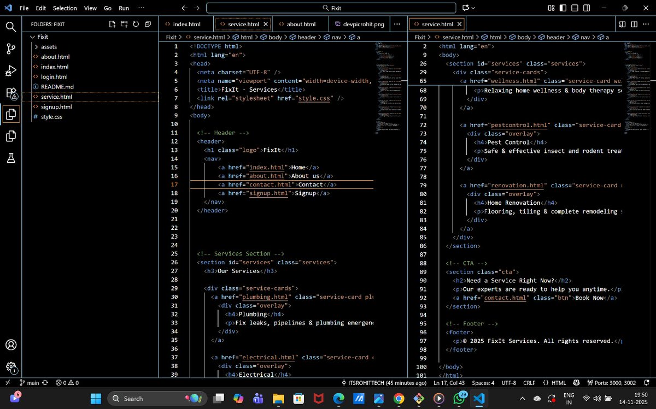Change the CRLF end-of-line setting
Image resolution: width=656 pixels, height=409 pixels.
(x=529, y=383)
